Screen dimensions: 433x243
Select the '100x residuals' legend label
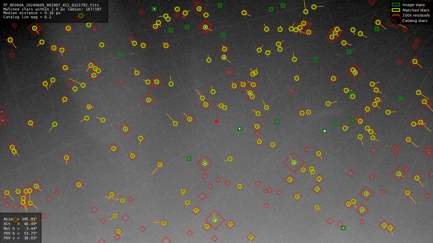click(x=416, y=16)
